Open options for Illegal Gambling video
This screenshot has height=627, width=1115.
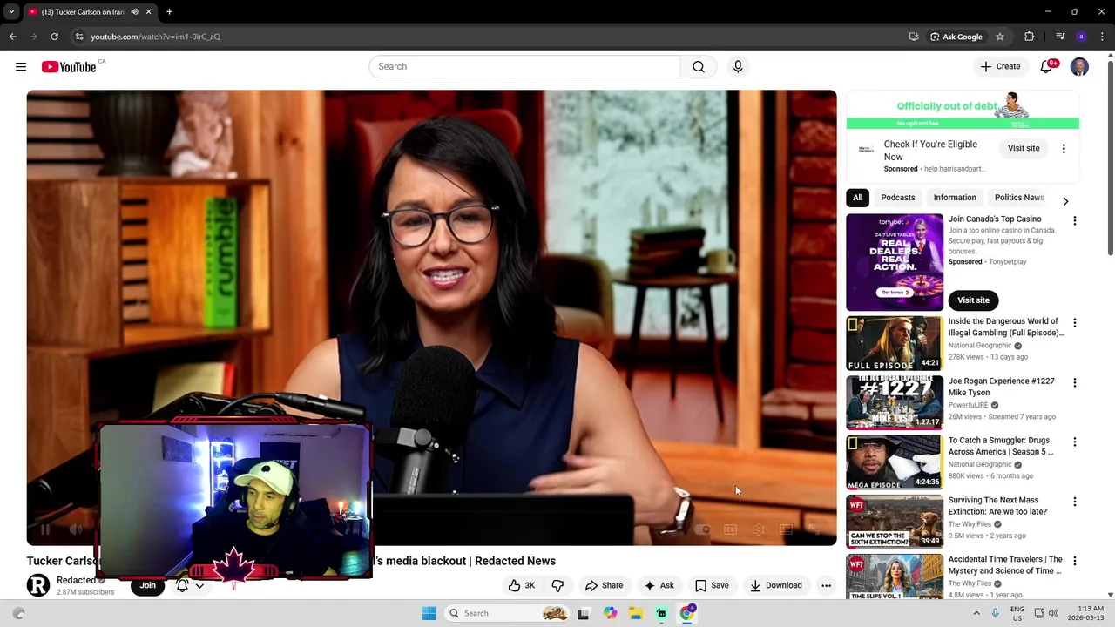pos(1074,323)
